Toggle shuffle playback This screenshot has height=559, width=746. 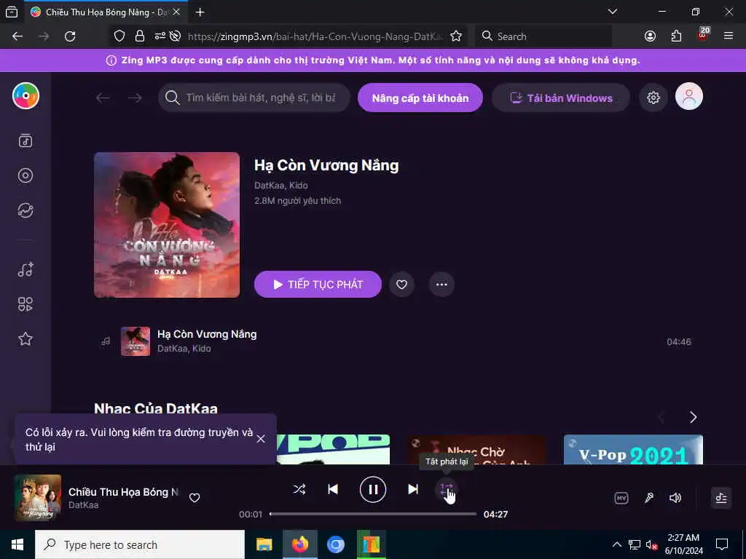pyautogui.click(x=299, y=489)
